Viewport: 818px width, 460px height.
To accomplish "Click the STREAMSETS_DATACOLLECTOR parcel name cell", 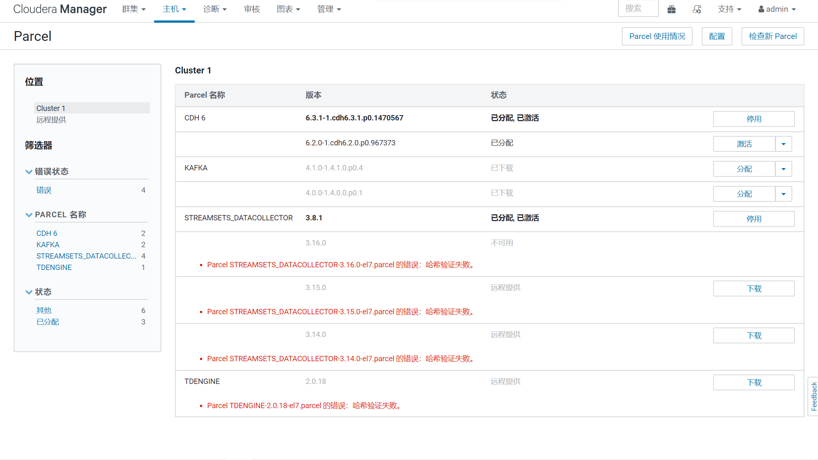I will (x=239, y=218).
